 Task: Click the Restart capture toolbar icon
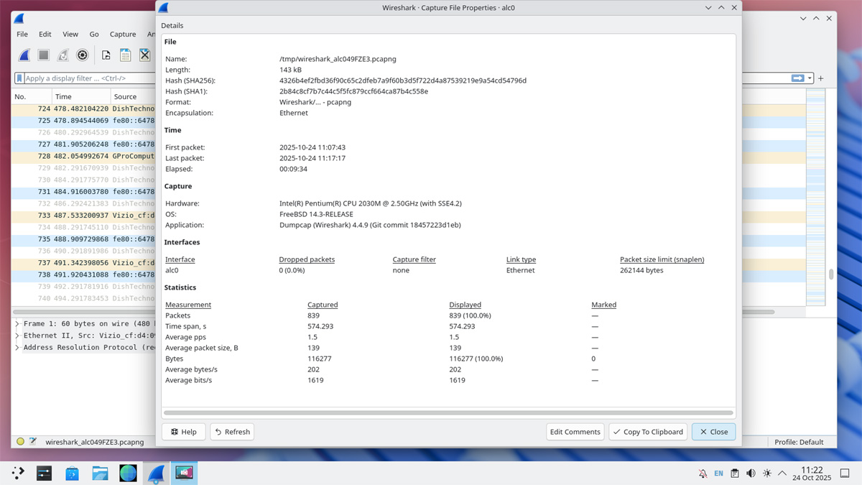coord(63,55)
